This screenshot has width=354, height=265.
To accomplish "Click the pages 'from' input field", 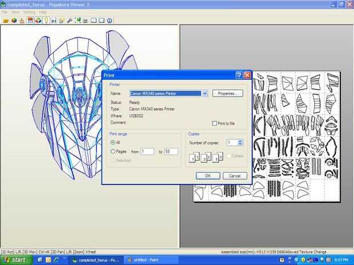I will [147, 152].
